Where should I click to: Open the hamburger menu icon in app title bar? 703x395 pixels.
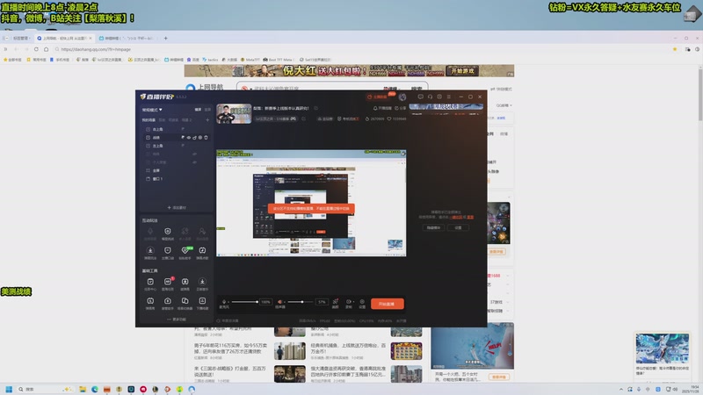449,97
